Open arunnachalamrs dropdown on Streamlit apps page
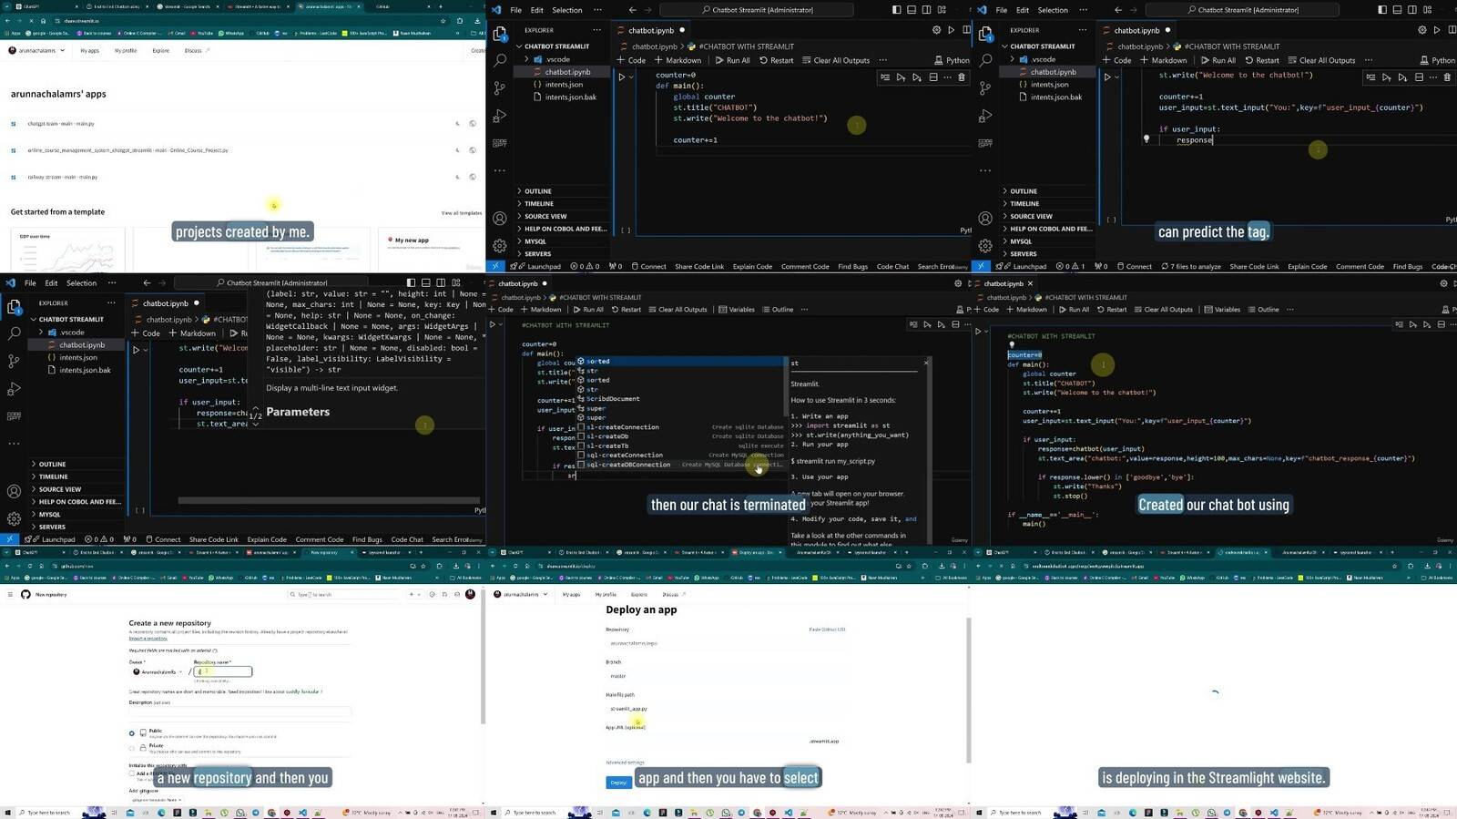Image resolution: width=1457 pixels, height=819 pixels. coord(36,50)
